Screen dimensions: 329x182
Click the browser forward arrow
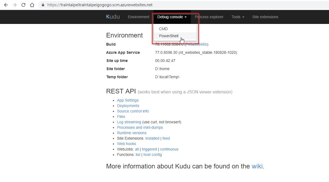14,5
